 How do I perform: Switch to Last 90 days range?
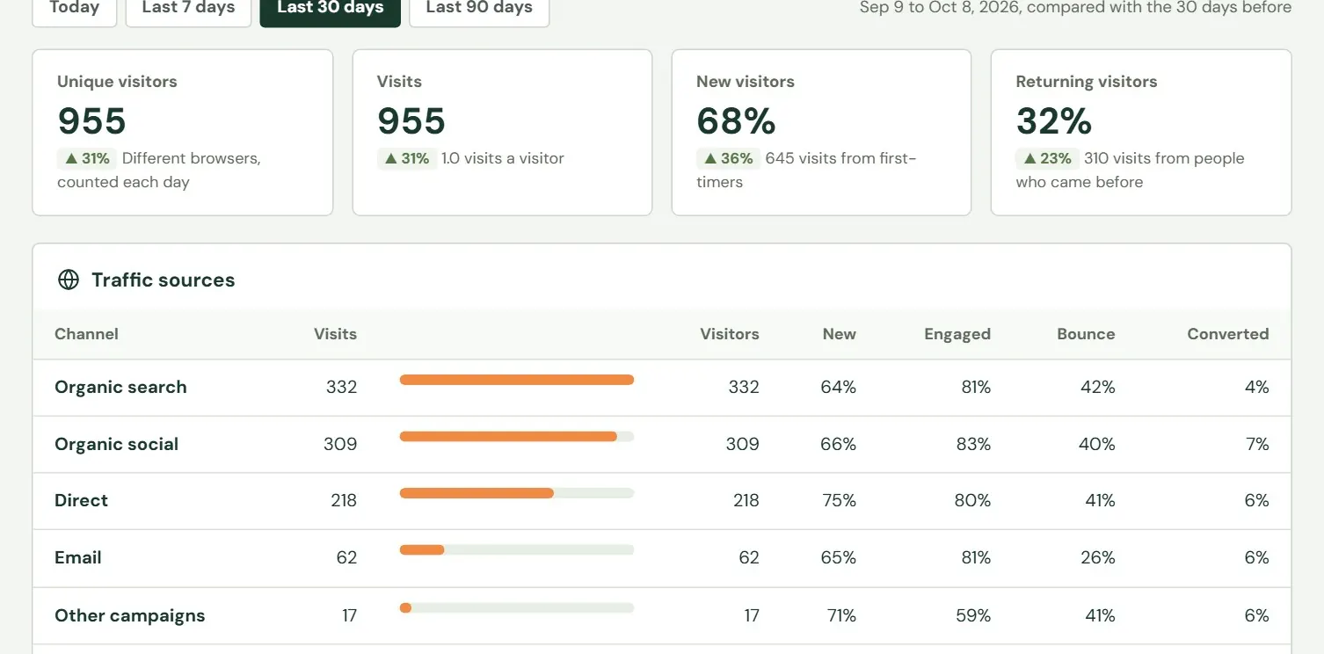pyautogui.click(x=479, y=9)
